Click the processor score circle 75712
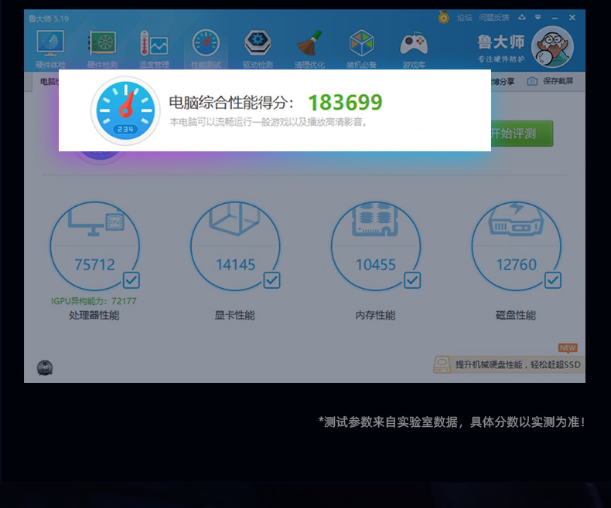This screenshot has height=508, width=611. pyautogui.click(x=94, y=246)
